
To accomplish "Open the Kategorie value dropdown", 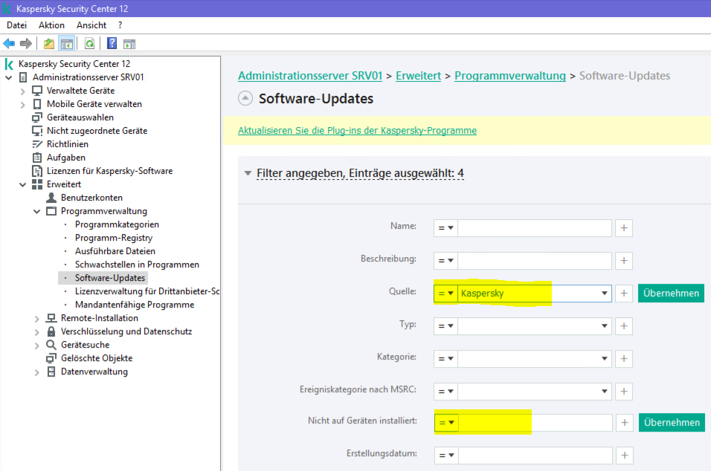I will coord(604,359).
